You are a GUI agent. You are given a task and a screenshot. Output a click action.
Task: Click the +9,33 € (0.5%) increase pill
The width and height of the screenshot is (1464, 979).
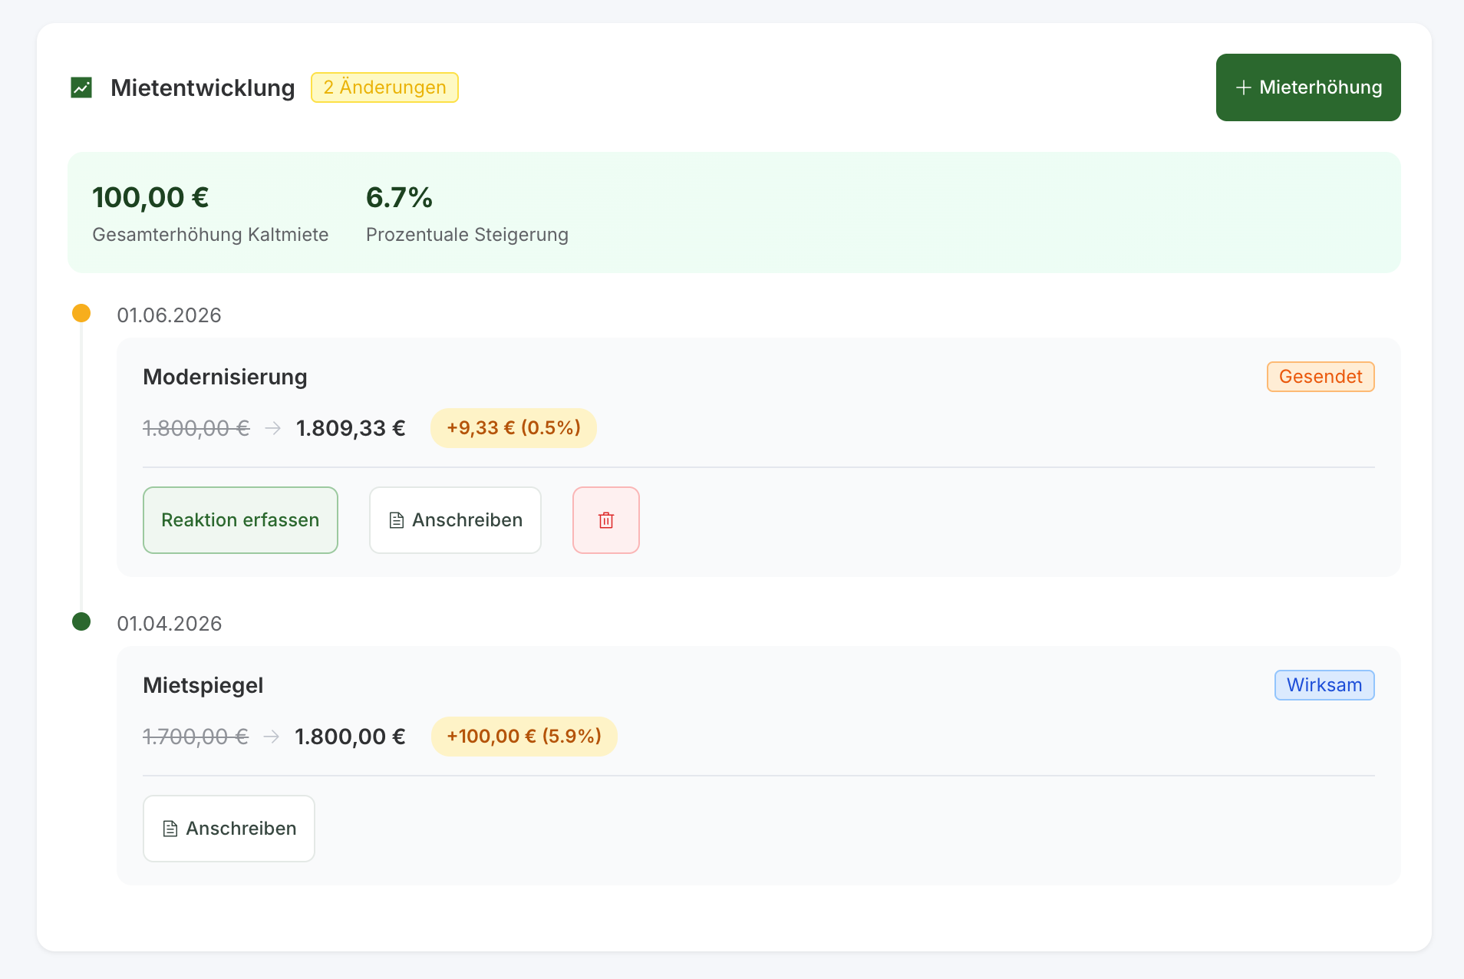513,428
